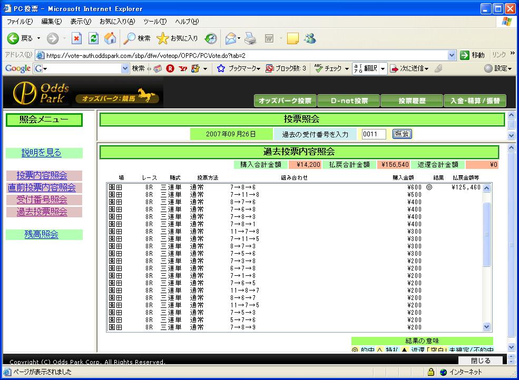Open the 編集(E) menu
Screen dimensions: 519x380
[x=51, y=22]
